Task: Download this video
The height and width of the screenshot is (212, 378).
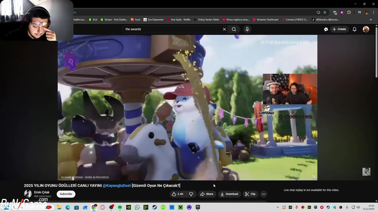Action: click(229, 194)
